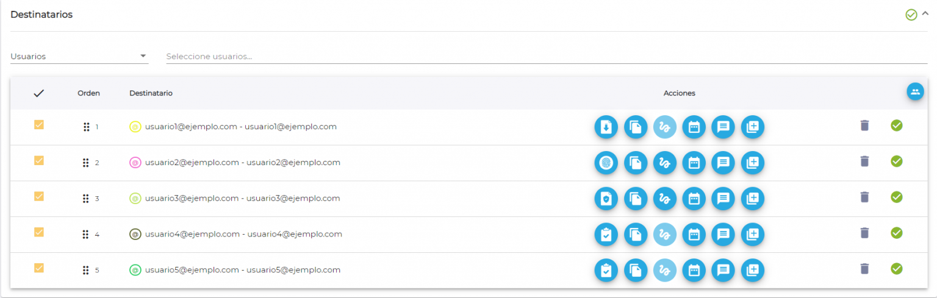Click the add-to-library icon for usuario4
Image resolution: width=937 pixels, height=298 pixels.
click(x=752, y=234)
